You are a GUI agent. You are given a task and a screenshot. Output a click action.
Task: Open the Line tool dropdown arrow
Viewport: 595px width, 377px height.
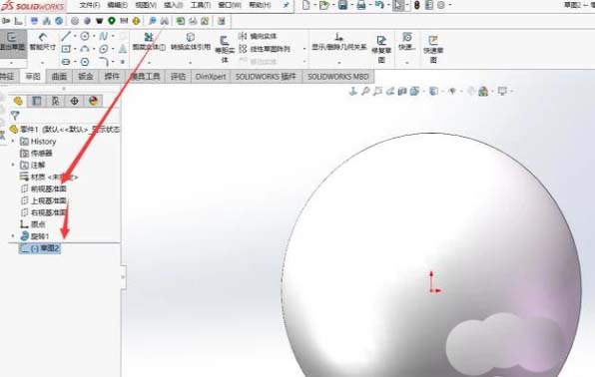[75, 37]
